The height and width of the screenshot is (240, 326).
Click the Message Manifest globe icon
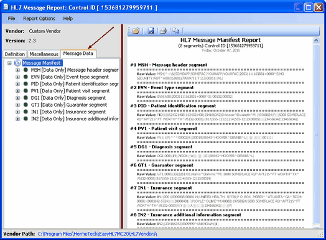point(17,63)
